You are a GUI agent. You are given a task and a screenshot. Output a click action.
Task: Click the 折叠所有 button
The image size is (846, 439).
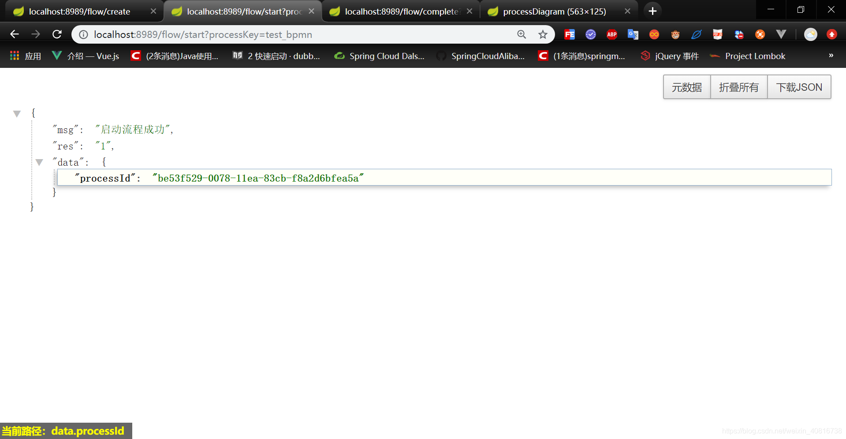pos(739,87)
